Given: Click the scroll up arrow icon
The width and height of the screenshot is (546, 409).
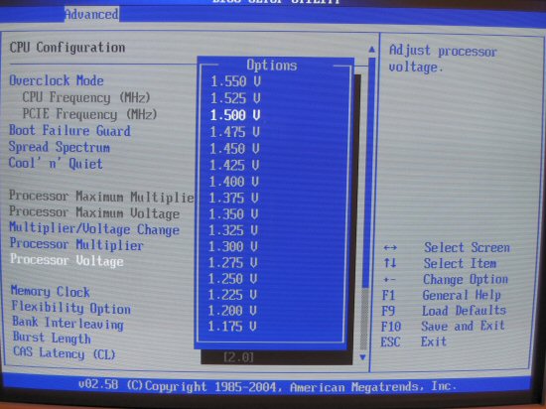Looking at the screenshot, I should pos(372,50).
